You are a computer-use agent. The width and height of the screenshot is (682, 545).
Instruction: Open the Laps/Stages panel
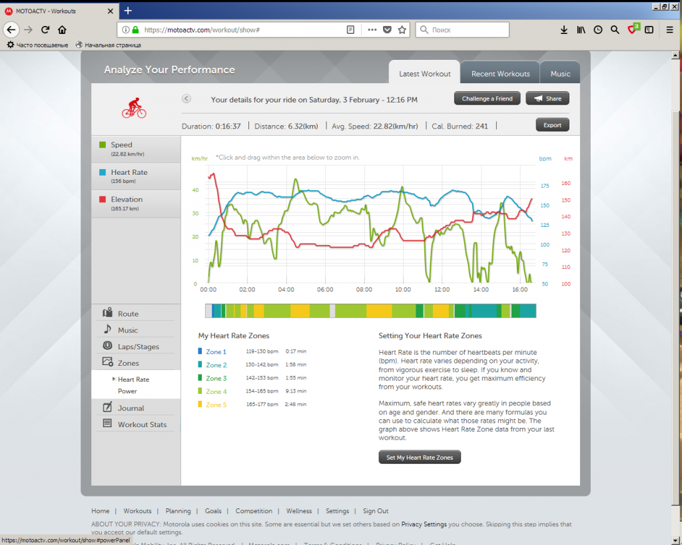pos(138,347)
